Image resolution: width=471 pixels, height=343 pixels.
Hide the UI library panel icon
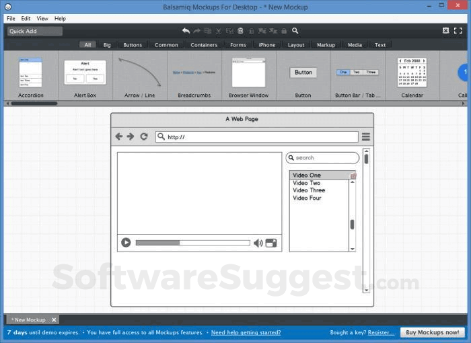click(x=445, y=30)
